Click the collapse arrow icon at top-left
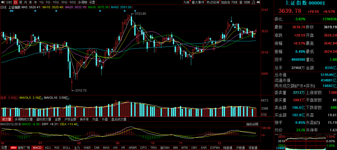 [2, 2]
